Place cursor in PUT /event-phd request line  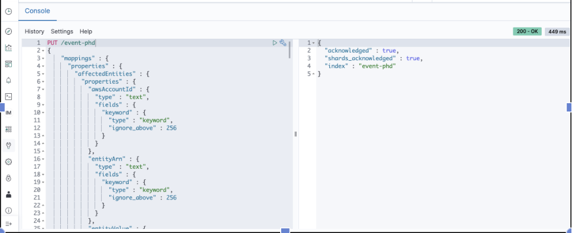click(x=71, y=43)
